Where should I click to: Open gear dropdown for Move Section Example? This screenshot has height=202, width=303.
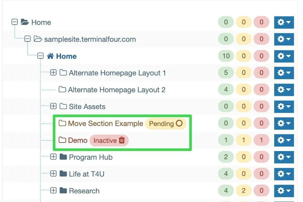[284, 123]
